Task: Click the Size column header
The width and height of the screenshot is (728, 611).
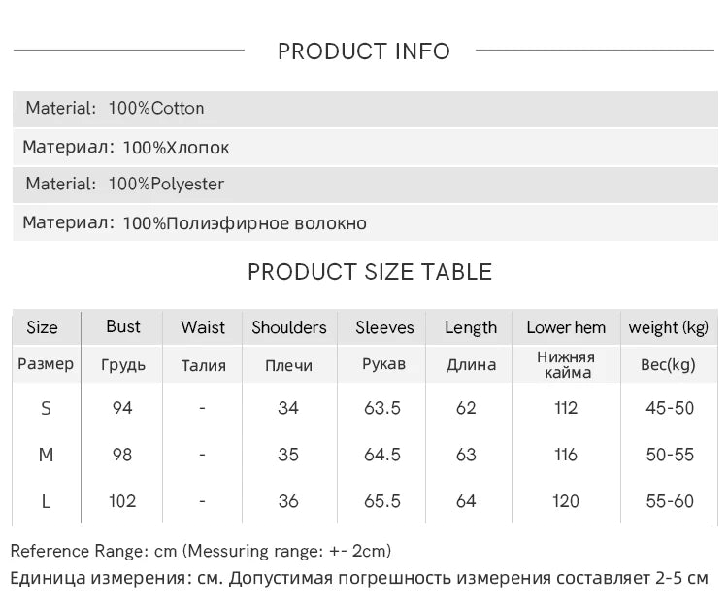Action: point(42,327)
